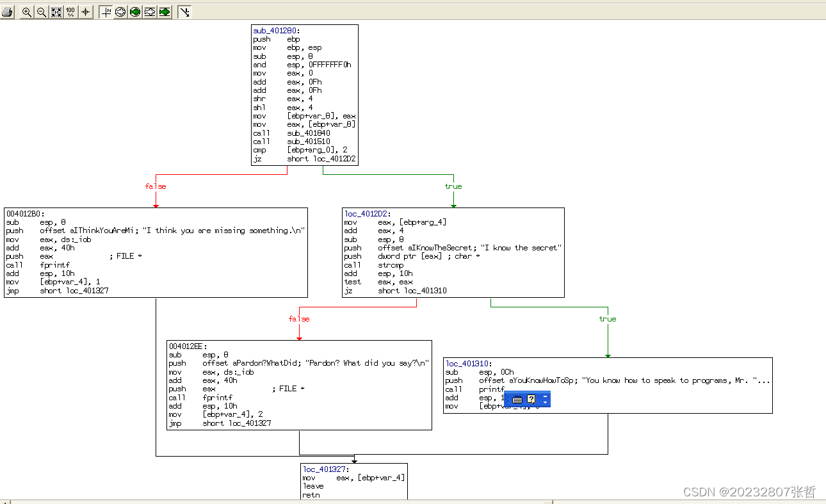The height and width of the screenshot is (504, 826).
Task: Click 'mov eax, [ebp+var_4]' in loc_401327
Action: pyautogui.click(x=353, y=478)
